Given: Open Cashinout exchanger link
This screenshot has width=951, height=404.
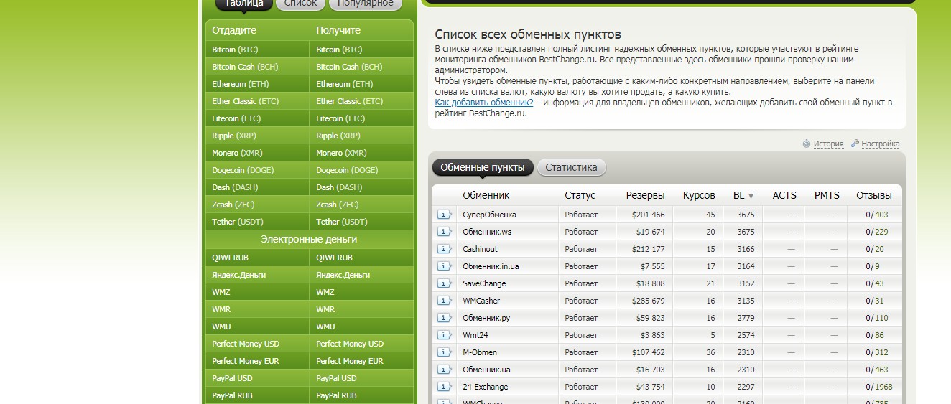Looking at the screenshot, I should (480, 249).
